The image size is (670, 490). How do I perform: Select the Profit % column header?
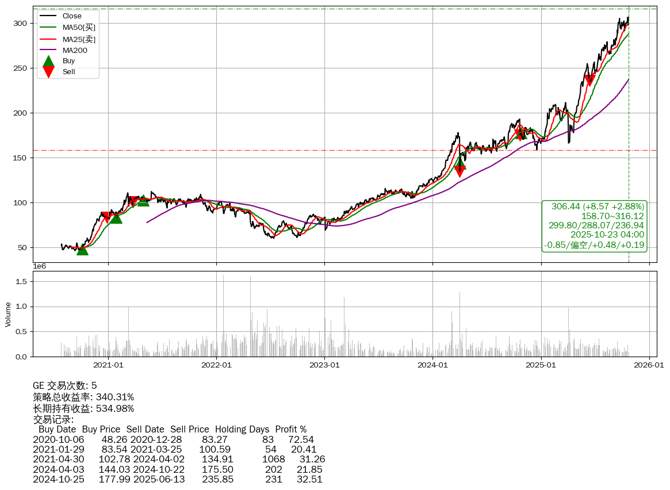tap(290, 429)
